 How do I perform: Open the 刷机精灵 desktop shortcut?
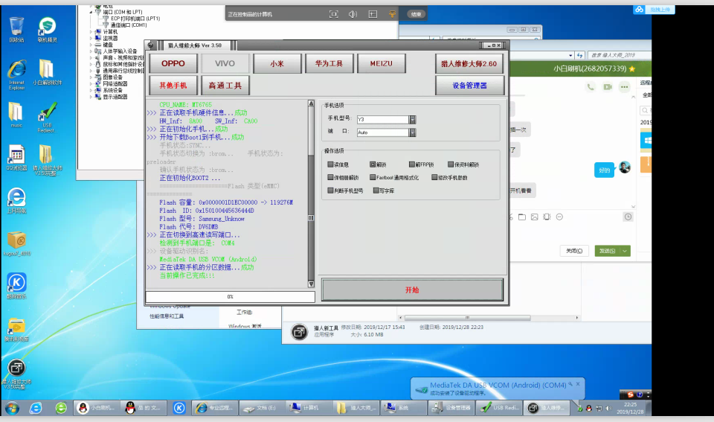click(47, 30)
